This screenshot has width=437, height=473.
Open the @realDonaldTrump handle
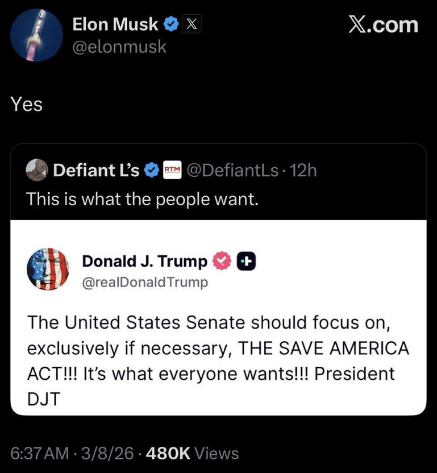[x=145, y=282]
